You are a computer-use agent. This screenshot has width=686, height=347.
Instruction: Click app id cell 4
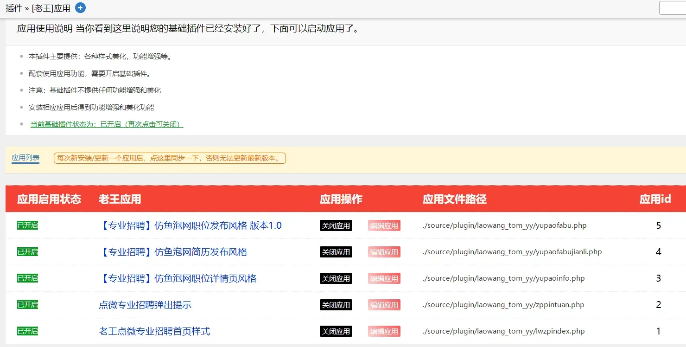pos(659,252)
